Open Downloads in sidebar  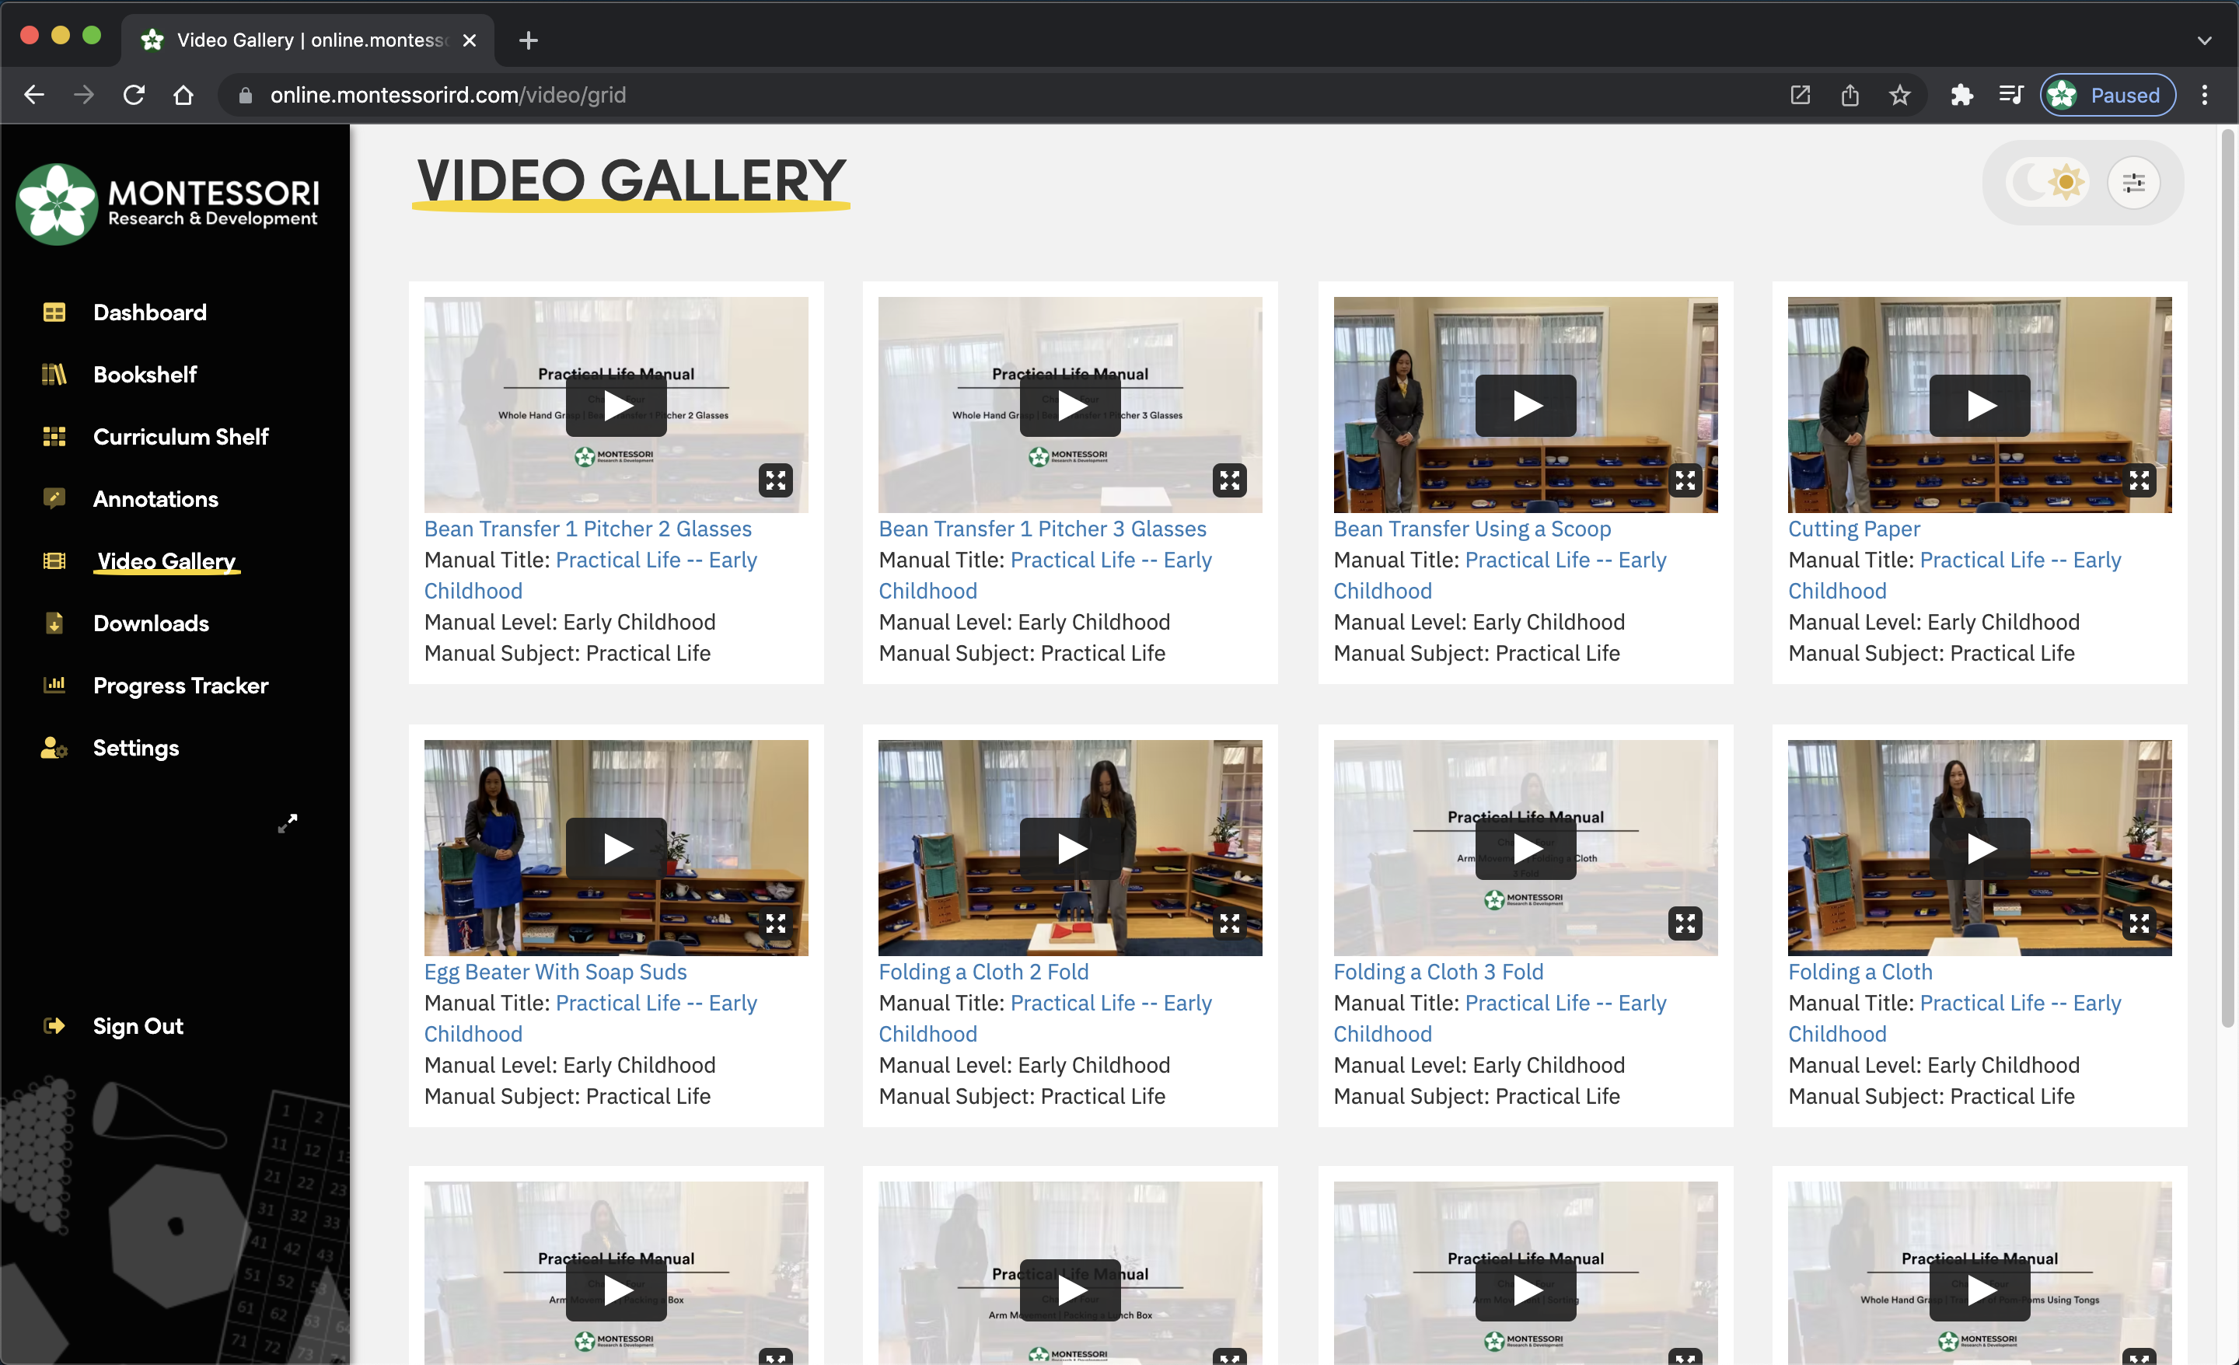pyautogui.click(x=151, y=623)
